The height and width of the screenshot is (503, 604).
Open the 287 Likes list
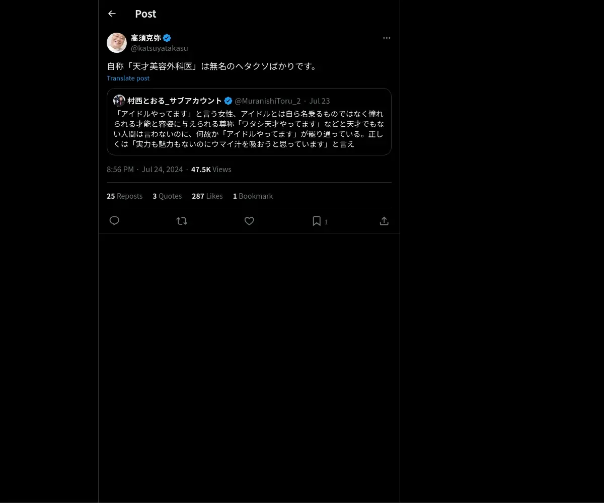[x=207, y=196]
